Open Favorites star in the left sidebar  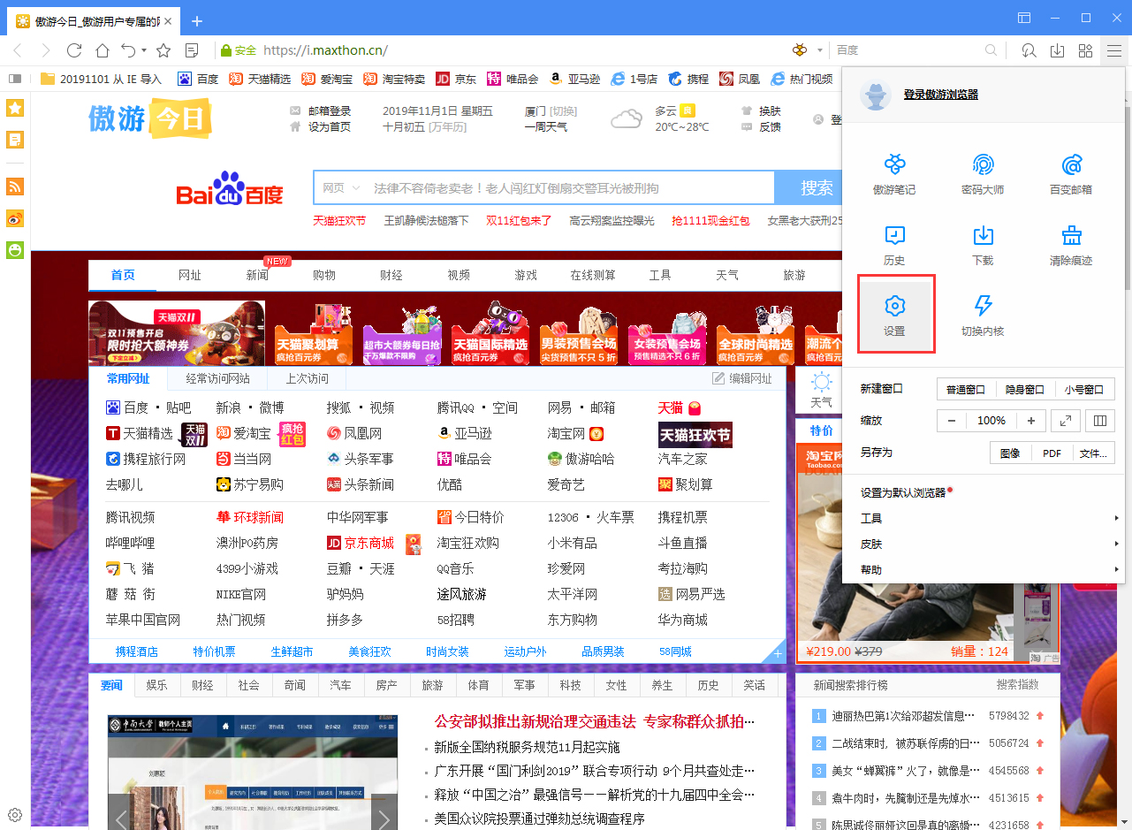pyautogui.click(x=13, y=107)
